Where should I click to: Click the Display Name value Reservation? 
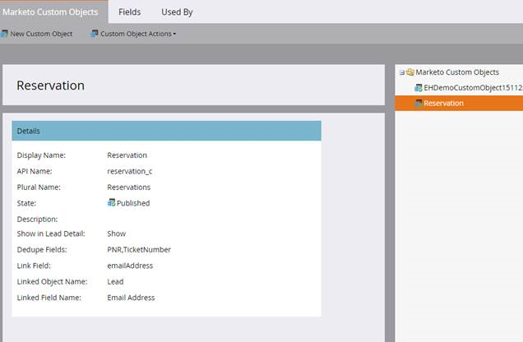127,155
